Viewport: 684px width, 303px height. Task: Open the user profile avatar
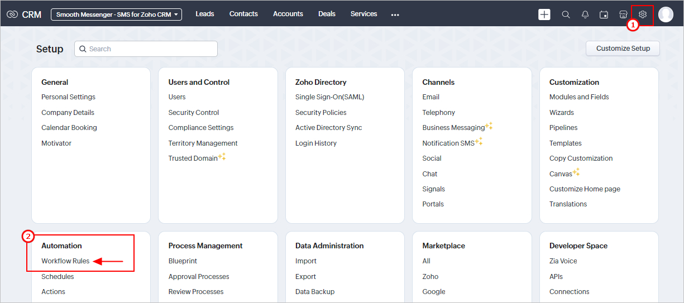point(666,15)
